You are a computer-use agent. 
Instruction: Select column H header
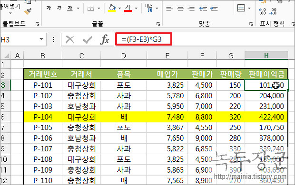click(x=266, y=55)
